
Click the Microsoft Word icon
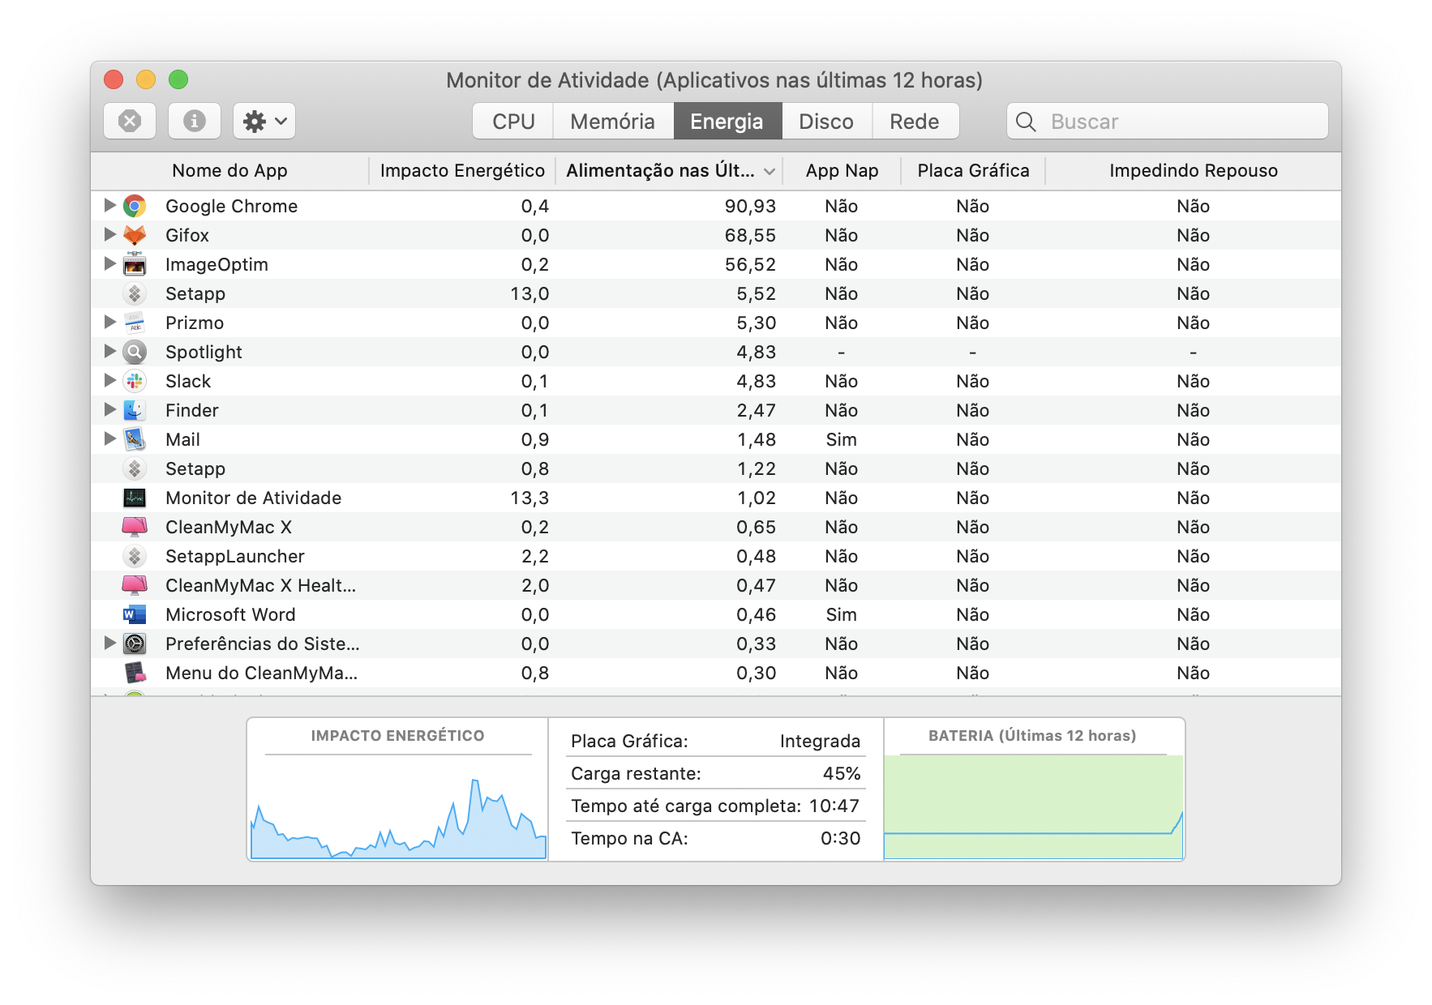click(x=135, y=614)
